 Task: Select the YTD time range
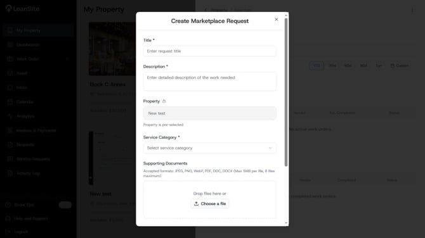[x=317, y=65]
